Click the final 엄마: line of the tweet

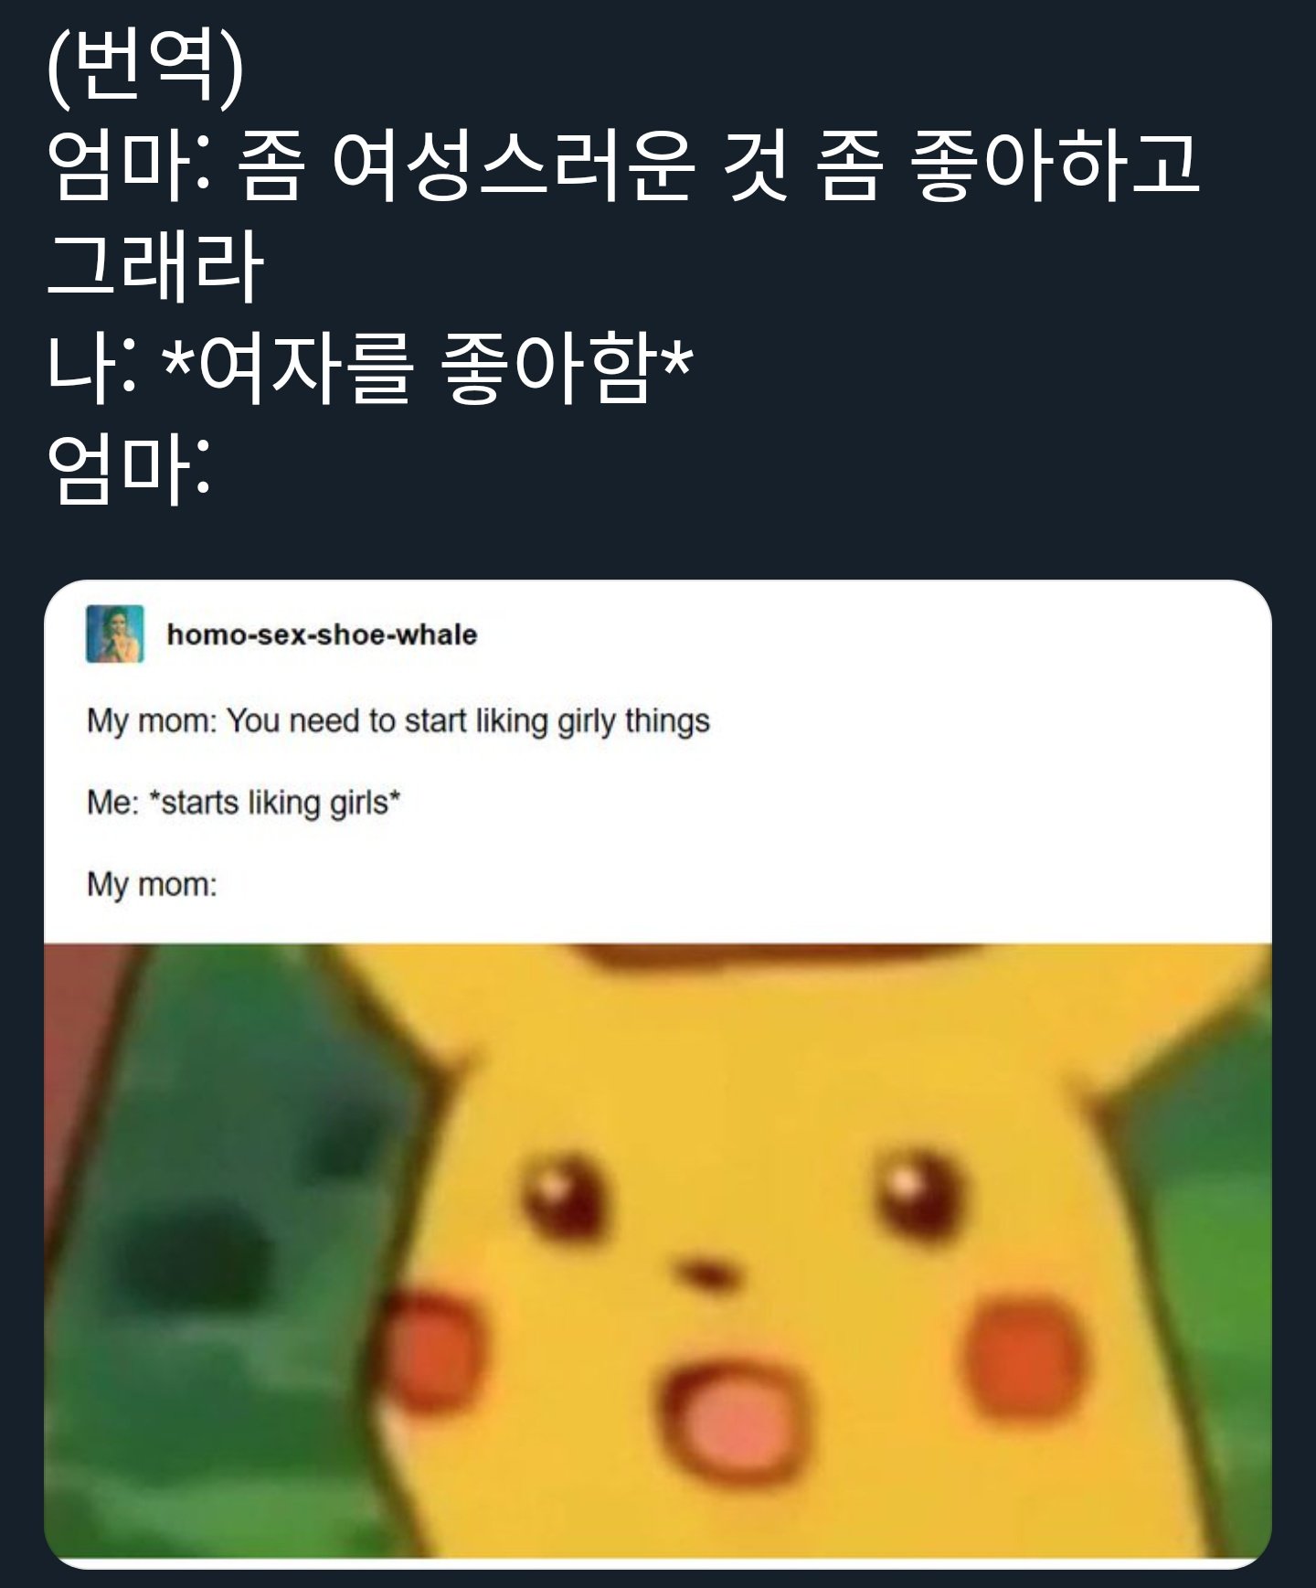(128, 469)
